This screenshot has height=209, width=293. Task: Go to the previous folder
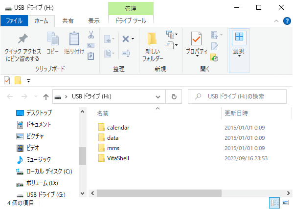pyautogui.click(x=10, y=96)
